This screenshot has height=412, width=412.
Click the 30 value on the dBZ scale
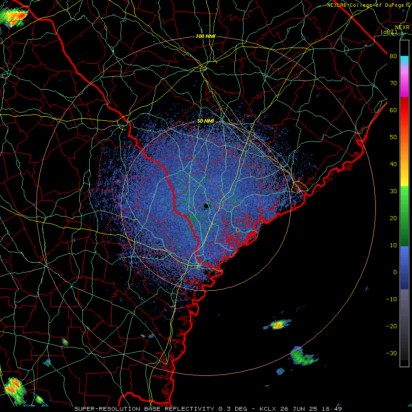coord(393,191)
